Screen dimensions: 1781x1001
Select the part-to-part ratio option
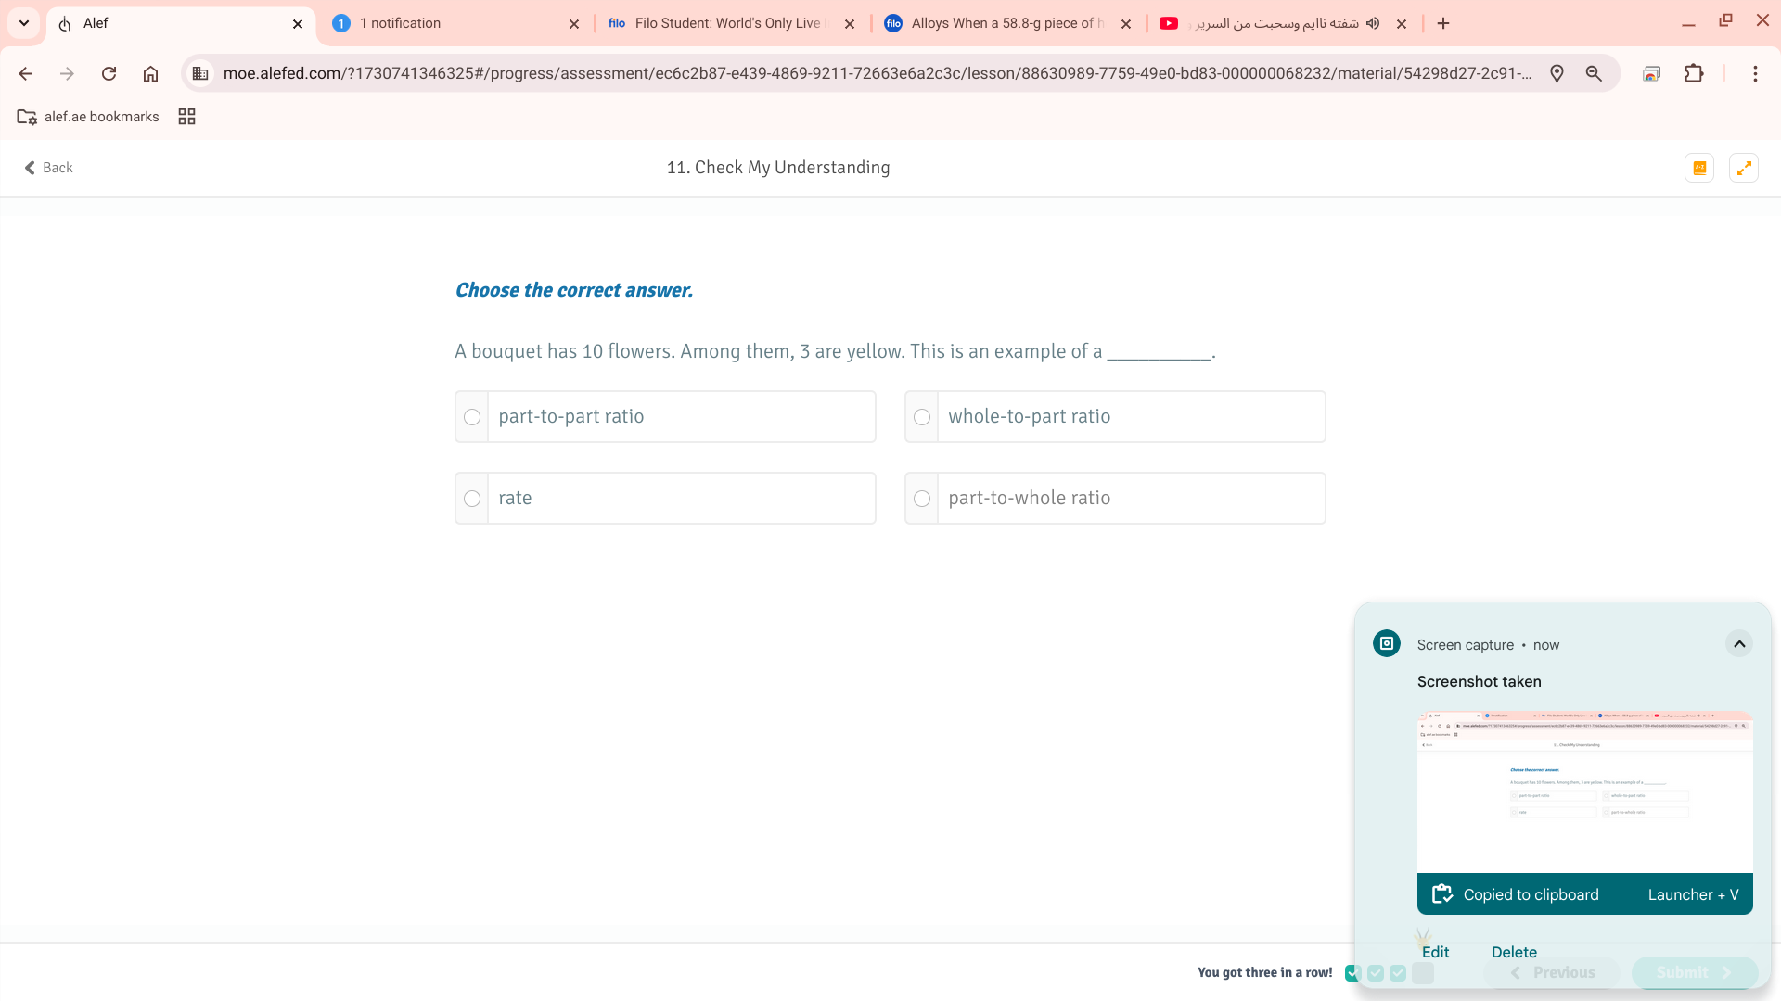tap(472, 417)
